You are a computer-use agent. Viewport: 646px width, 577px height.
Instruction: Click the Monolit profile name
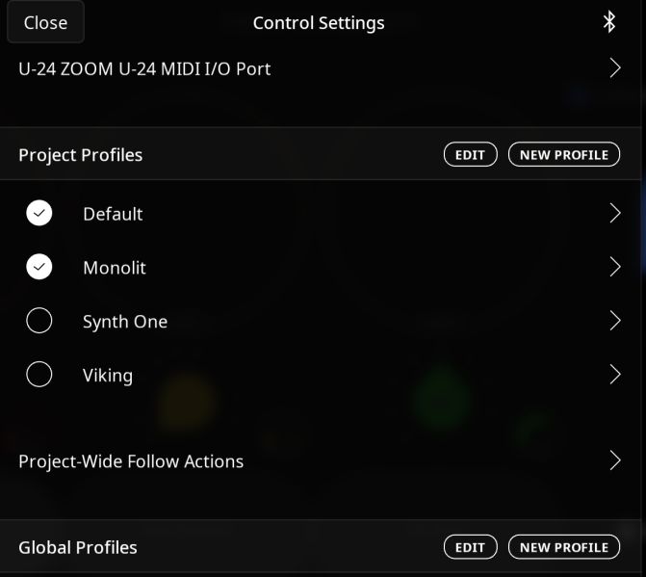(115, 268)
